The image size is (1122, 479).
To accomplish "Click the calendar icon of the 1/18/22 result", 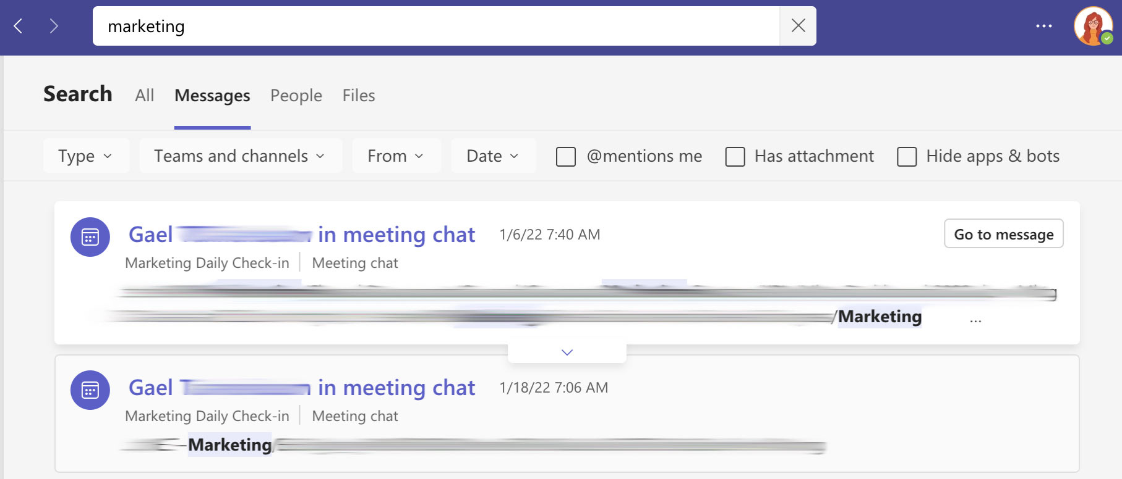I will (90, 390).
